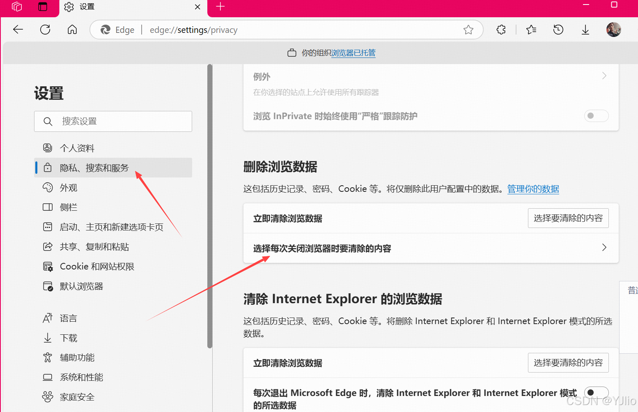Go to the home page icon
Image resolution: width=638 pixels, height=412 pixels.
(x=72, y=30)
